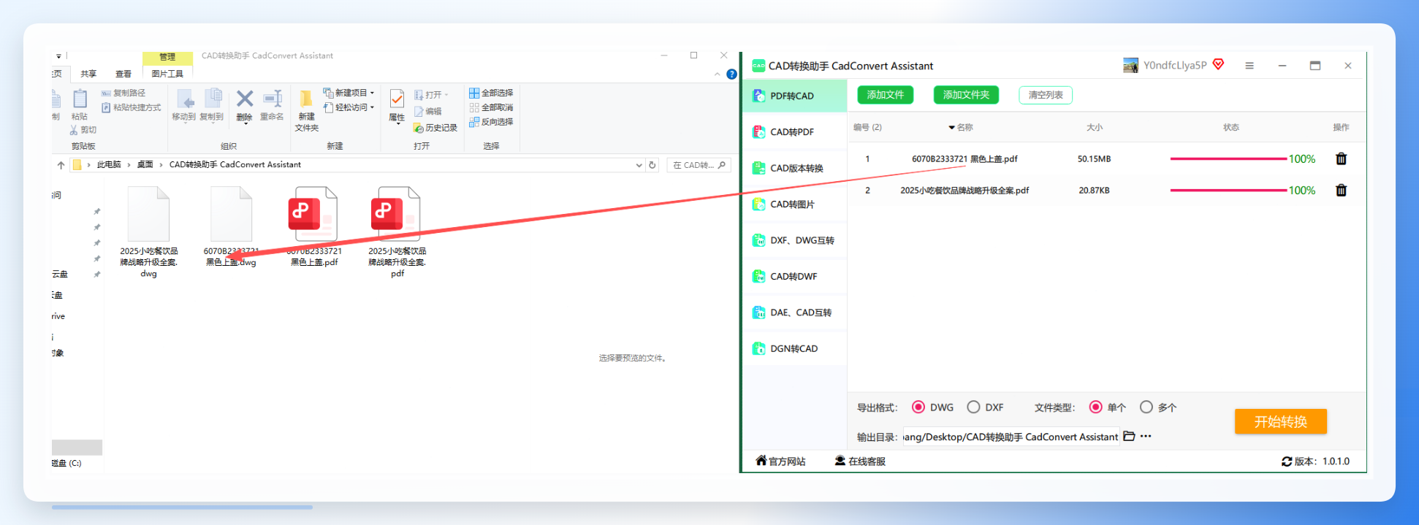Open the 查看 ribbon tab in Explorer

(123, 74)
